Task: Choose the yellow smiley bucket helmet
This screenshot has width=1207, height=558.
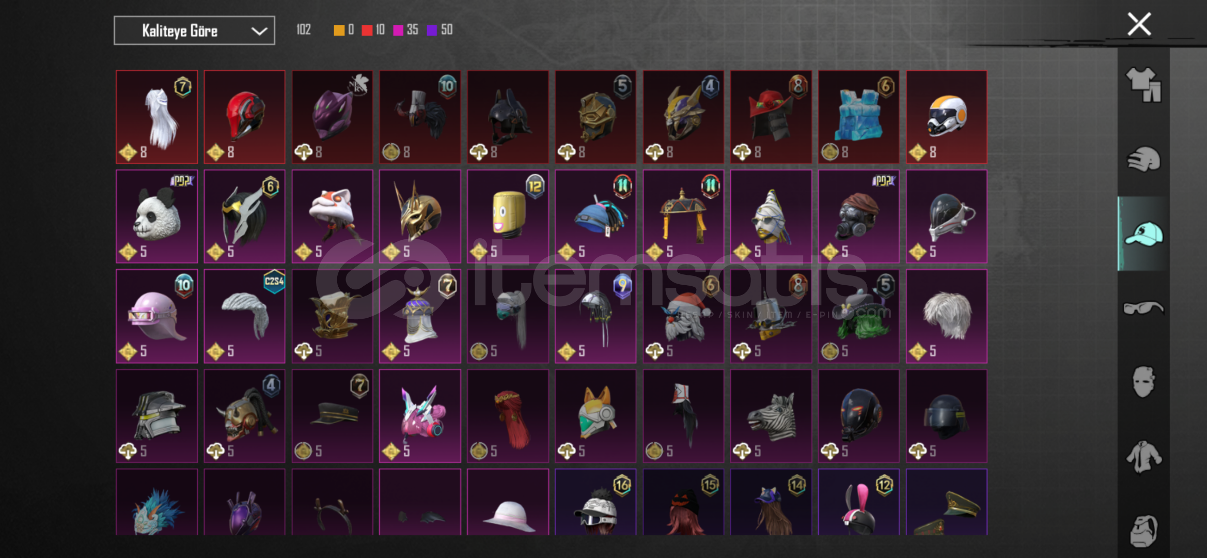Action: (x=508, y=216)
